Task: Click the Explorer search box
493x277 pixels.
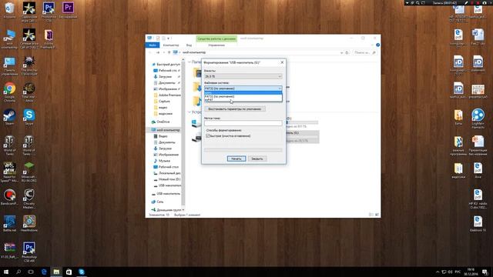Action: [x=364, y=52]
